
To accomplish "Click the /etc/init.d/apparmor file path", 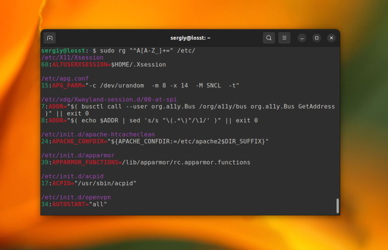I will tap(78, 156).
